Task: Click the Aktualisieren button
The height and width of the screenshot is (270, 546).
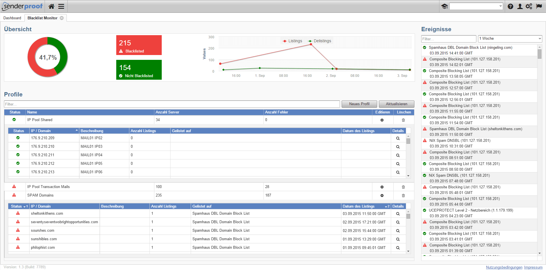Action: click(396, 104)
